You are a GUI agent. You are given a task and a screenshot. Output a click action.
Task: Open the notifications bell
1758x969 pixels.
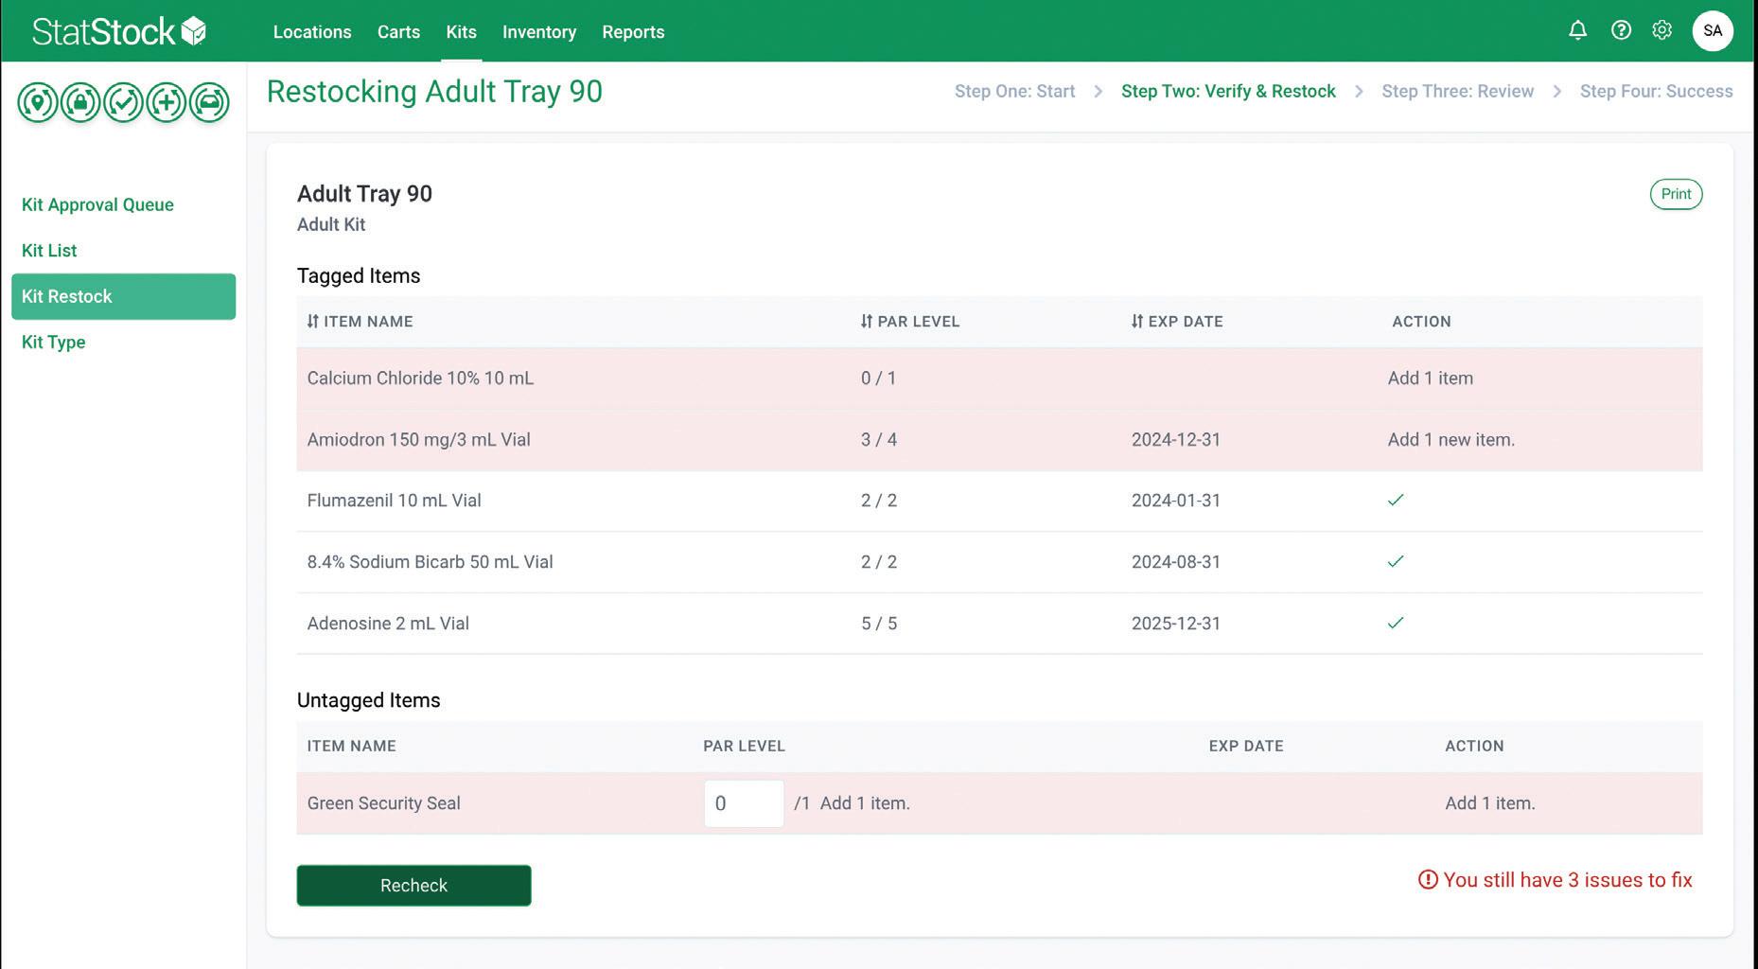(x=1577, y=30)
